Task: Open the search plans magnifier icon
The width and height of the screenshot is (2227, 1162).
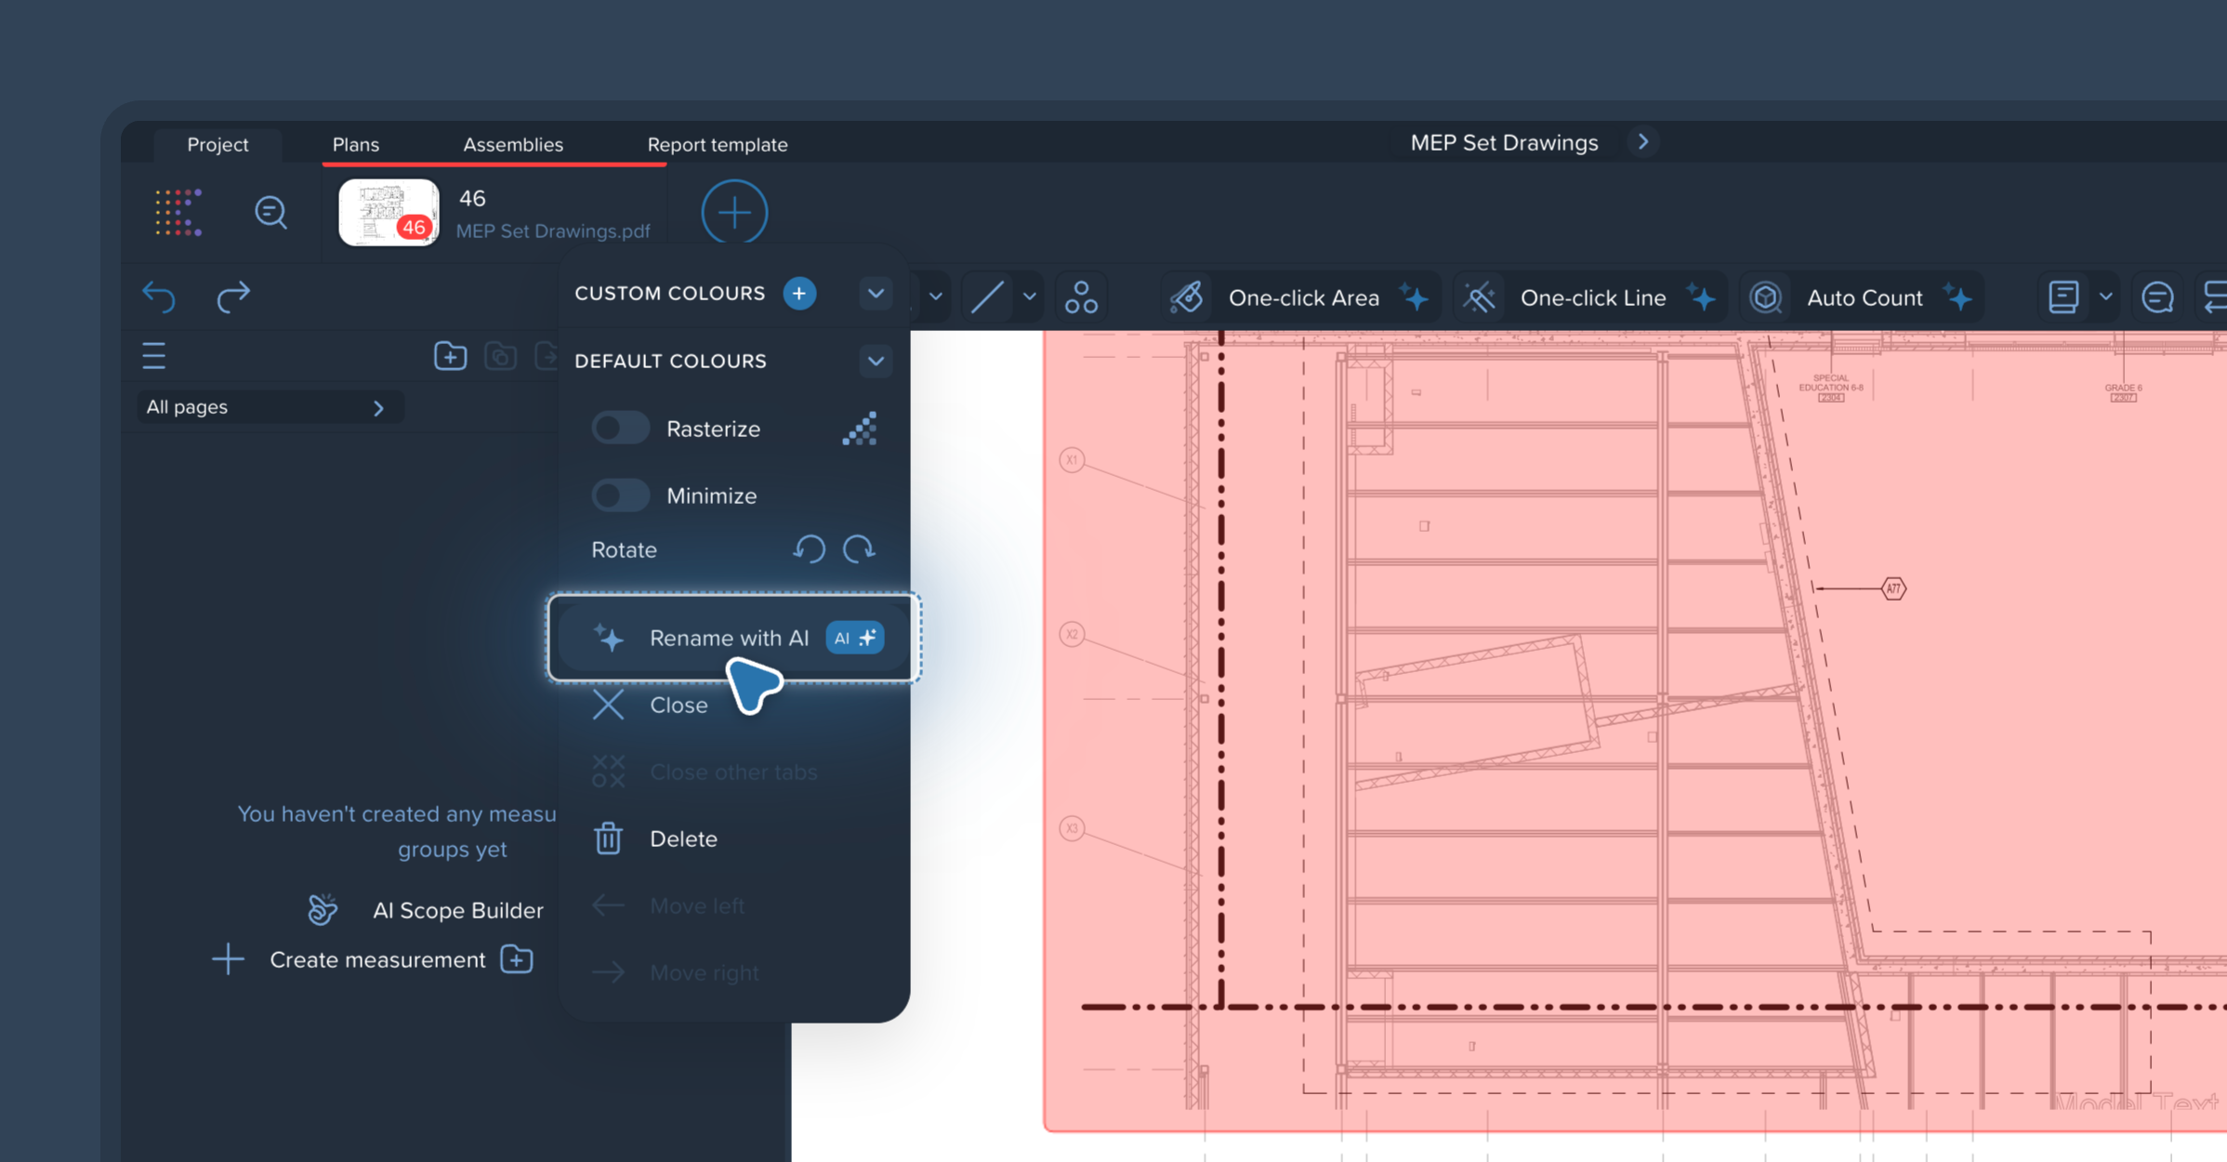Action: coord(270,213)
